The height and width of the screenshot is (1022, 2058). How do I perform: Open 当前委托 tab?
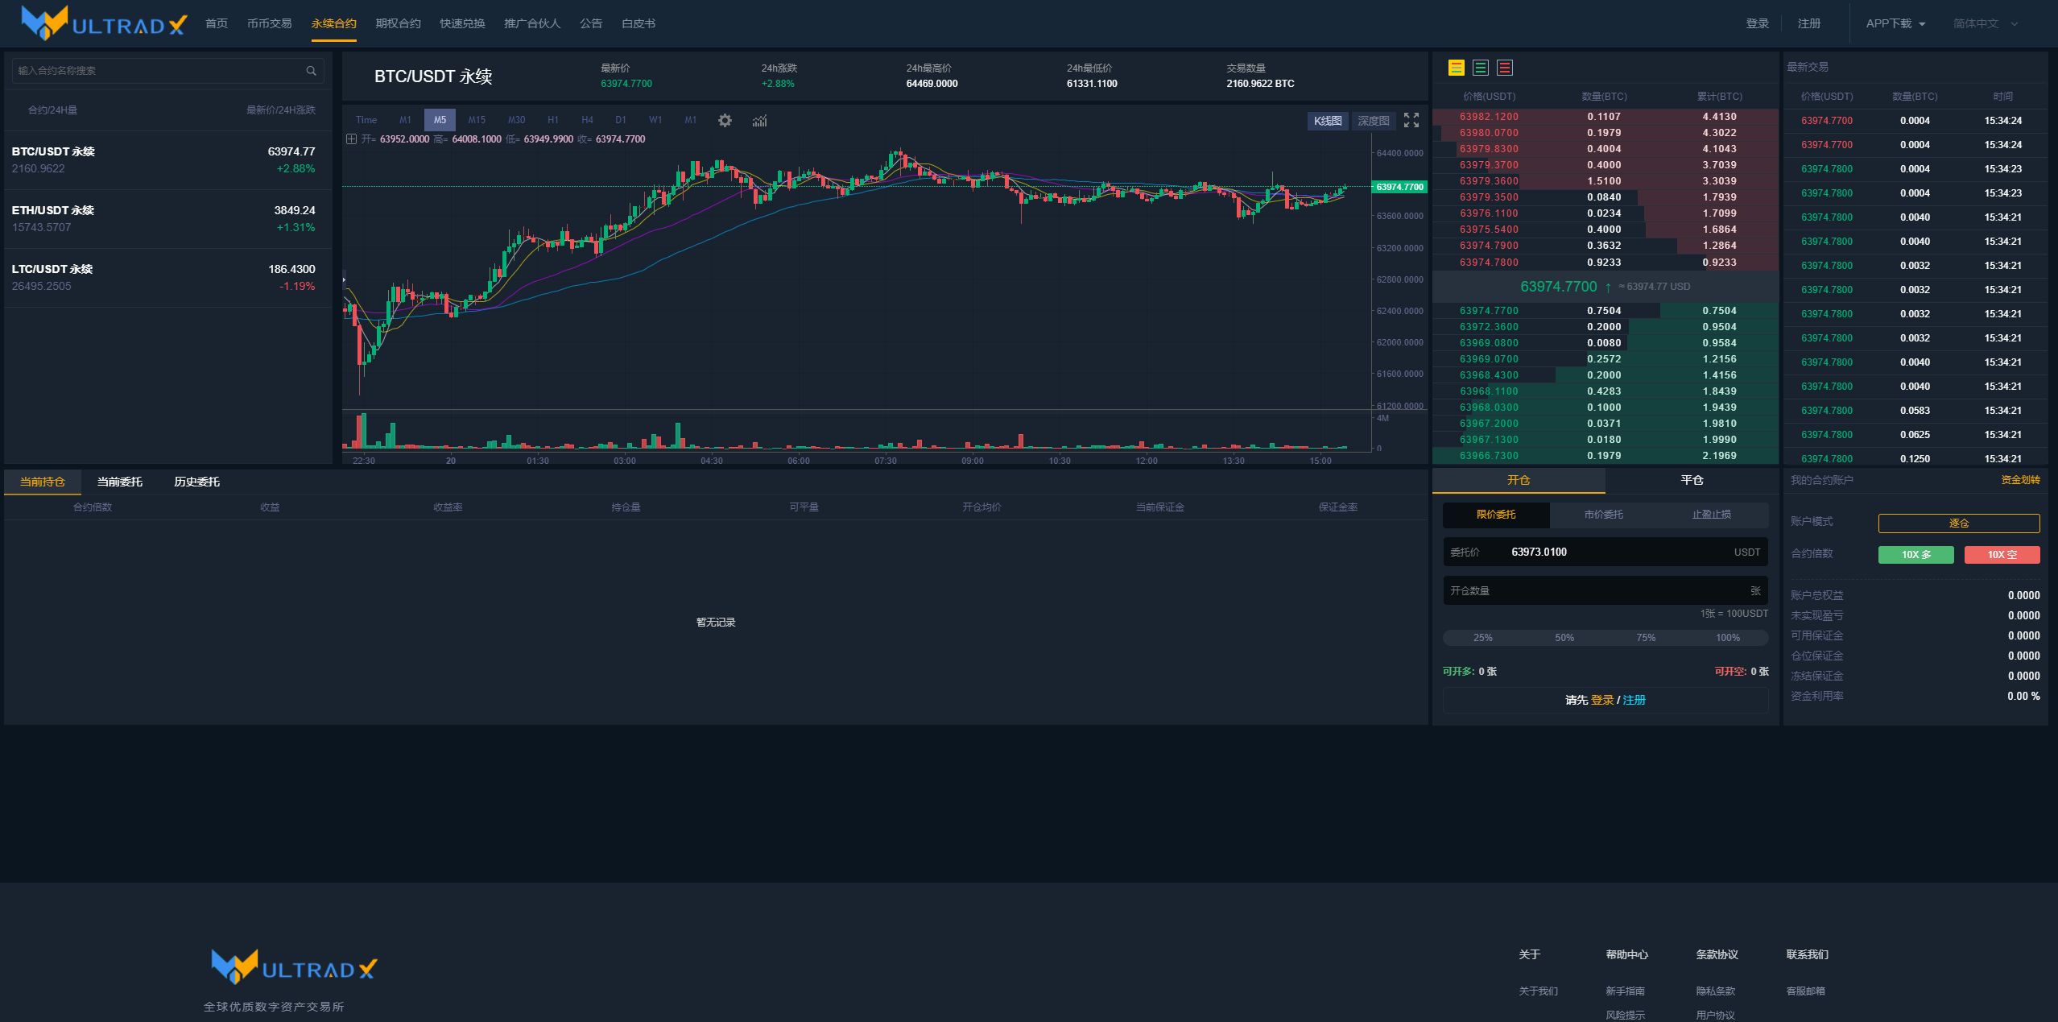click(x=120, y=482)
